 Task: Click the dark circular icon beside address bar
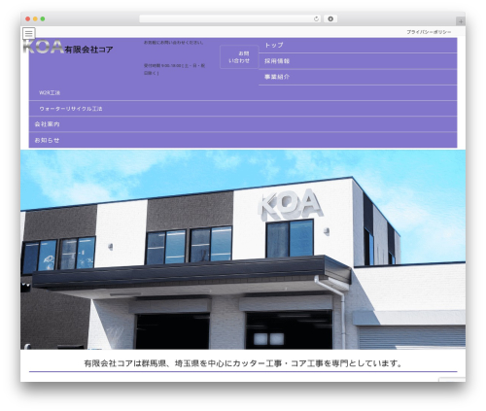tap(330, 19)
